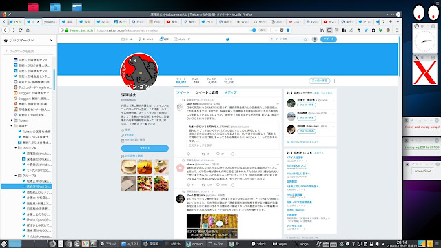441x248 pixels.
Task: Collapse the 弁護士 bookmark folder
Action: 12,126
